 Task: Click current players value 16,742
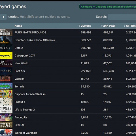click(85, 79)
